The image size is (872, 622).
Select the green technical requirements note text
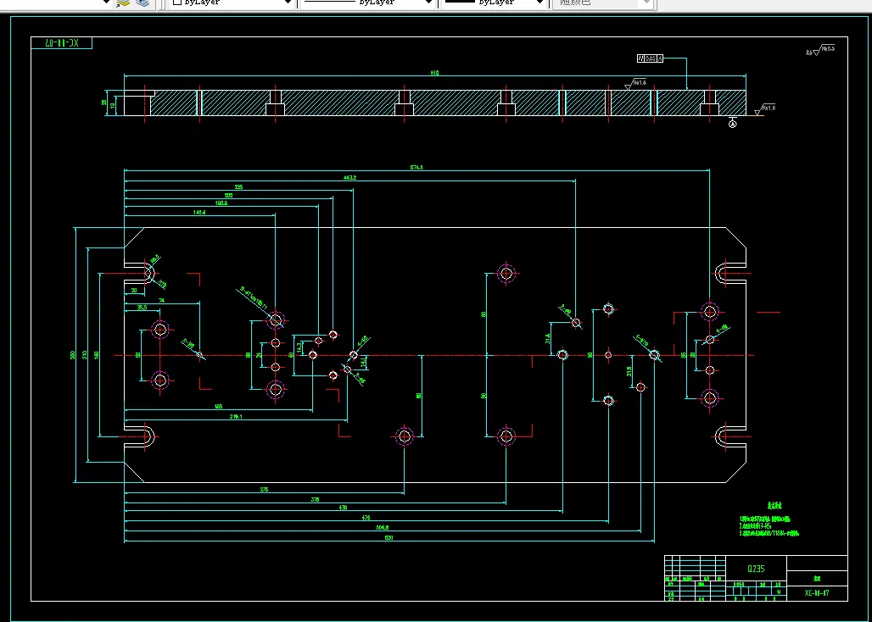click(768, 522)
